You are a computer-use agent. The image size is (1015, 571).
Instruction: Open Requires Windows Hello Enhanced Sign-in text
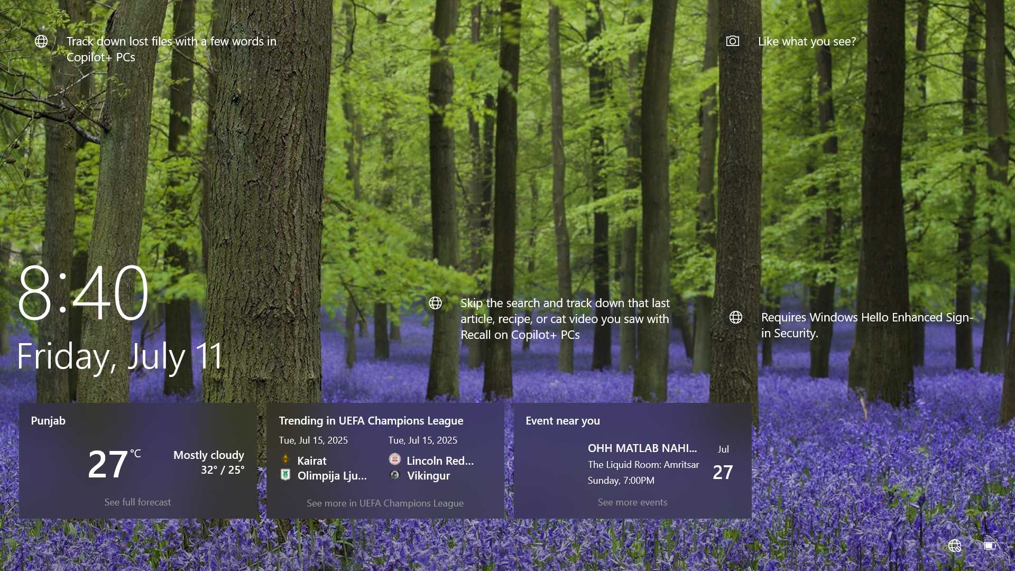click(867, 325)
